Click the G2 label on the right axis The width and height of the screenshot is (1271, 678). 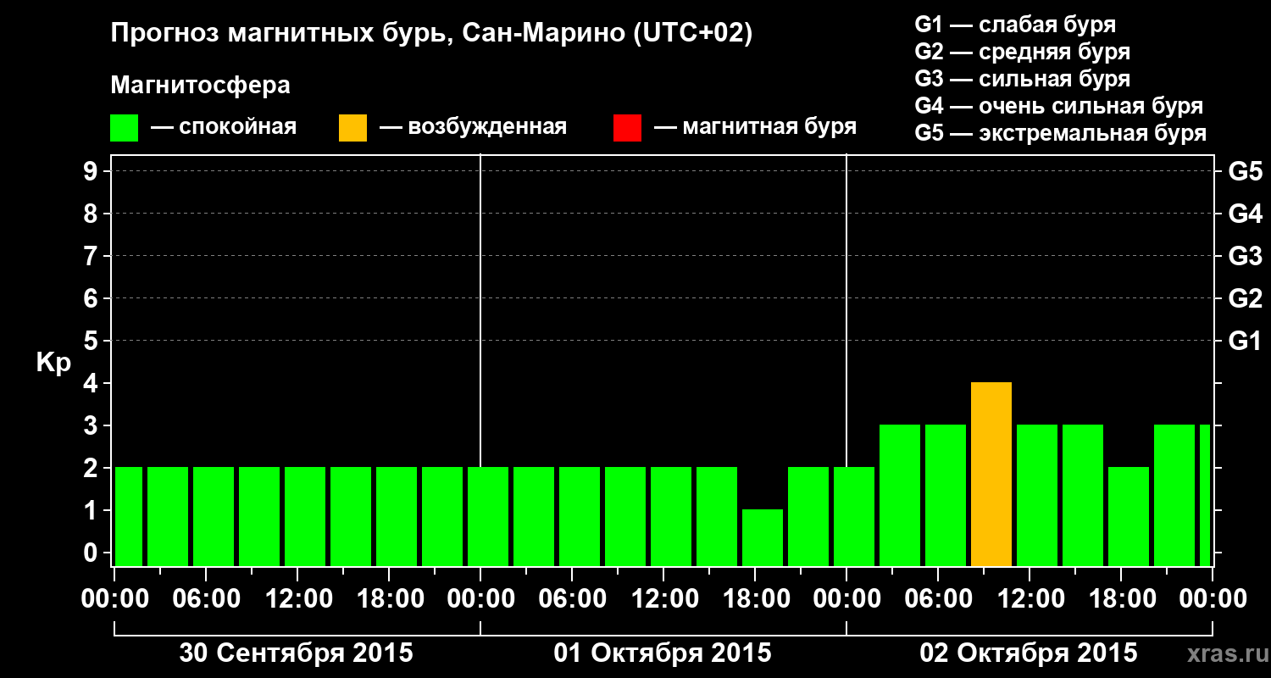pos(1246,298)
